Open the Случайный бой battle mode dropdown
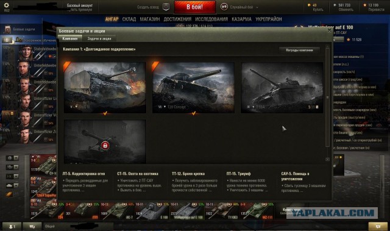This screenshot has height=231, width=390. click(x=244, y=7)
